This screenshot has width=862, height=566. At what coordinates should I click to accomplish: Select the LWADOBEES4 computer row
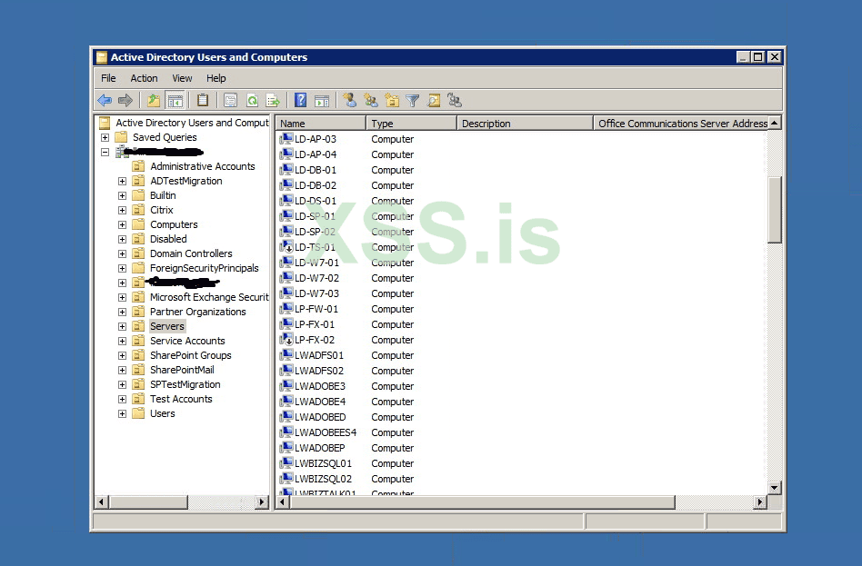[326, 432]
